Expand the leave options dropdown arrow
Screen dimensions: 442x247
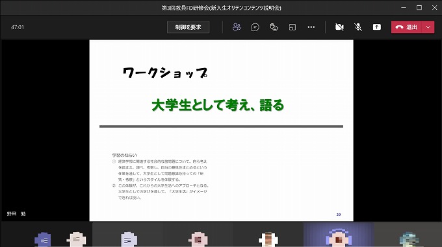point(428,27)
